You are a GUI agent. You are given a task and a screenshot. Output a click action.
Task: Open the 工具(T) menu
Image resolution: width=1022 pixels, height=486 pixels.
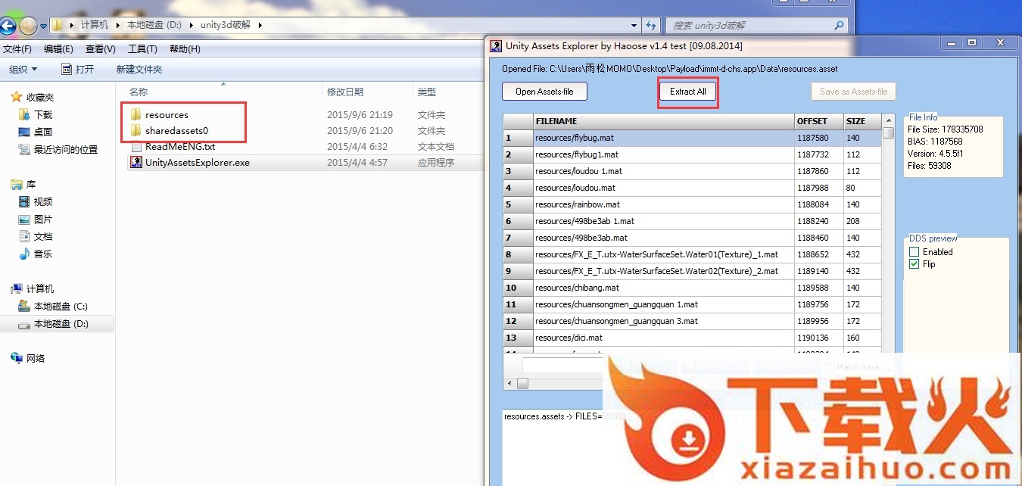[x=142, y=49]
